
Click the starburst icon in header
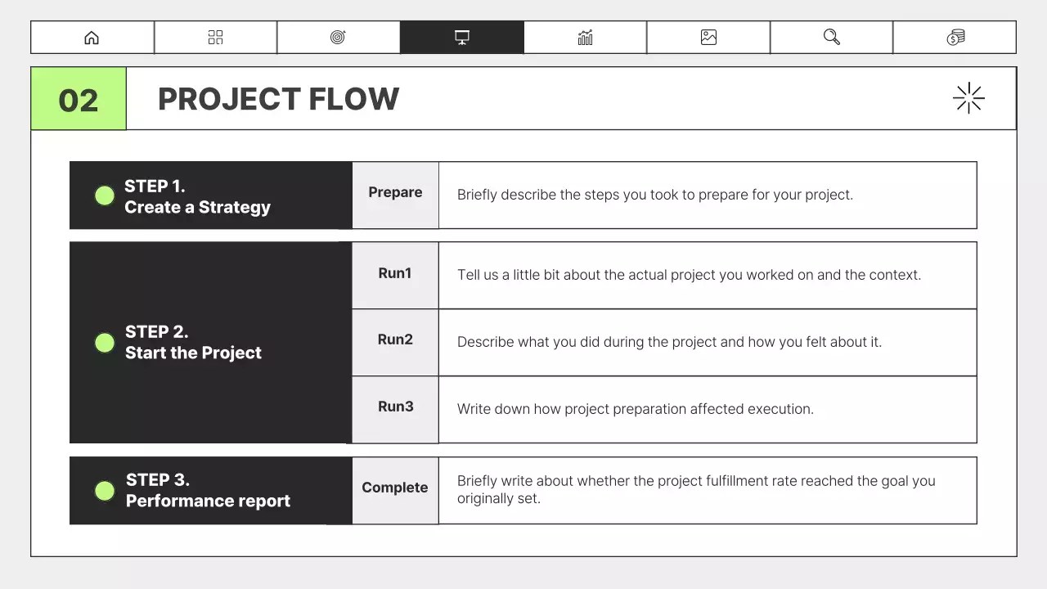[968, 98]
